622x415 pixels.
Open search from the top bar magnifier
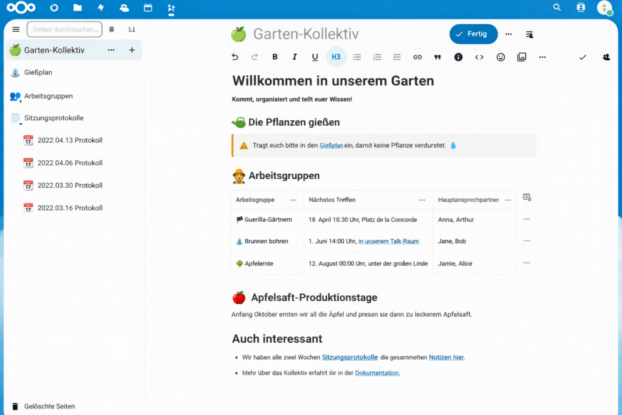point(557,8)
